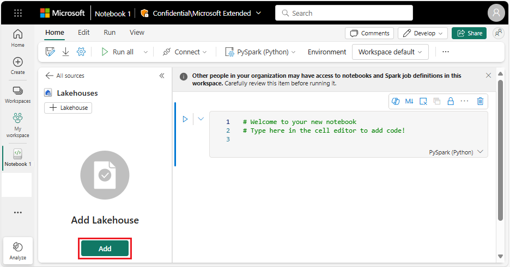Expand the Run all dropdown arrow
The height and width of the screenshot is (267, 510).
[x=145, y=52]
